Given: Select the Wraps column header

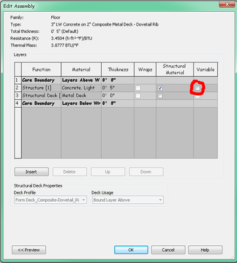Looking at the screenshot, I should (145, 70).
